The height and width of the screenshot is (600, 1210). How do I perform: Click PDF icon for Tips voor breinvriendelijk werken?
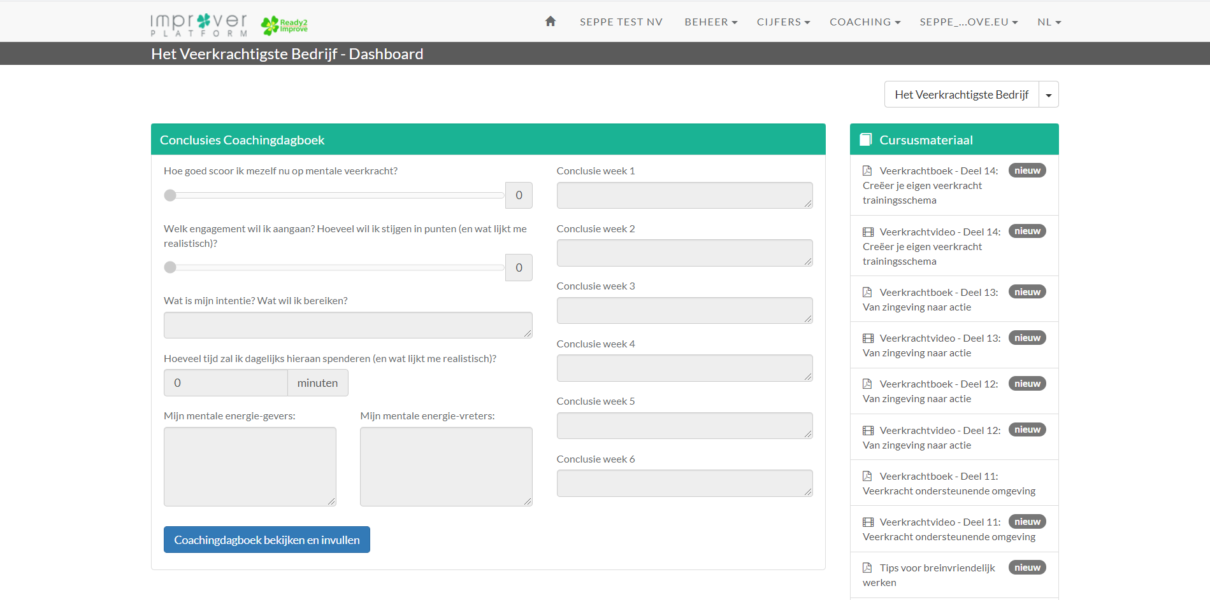coord(867,568)
